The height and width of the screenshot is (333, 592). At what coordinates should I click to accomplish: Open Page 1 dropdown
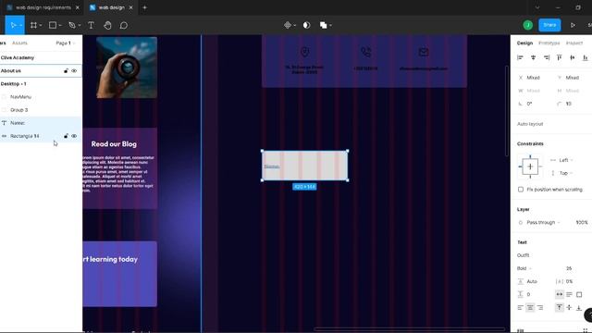click(x=65, y=43)
